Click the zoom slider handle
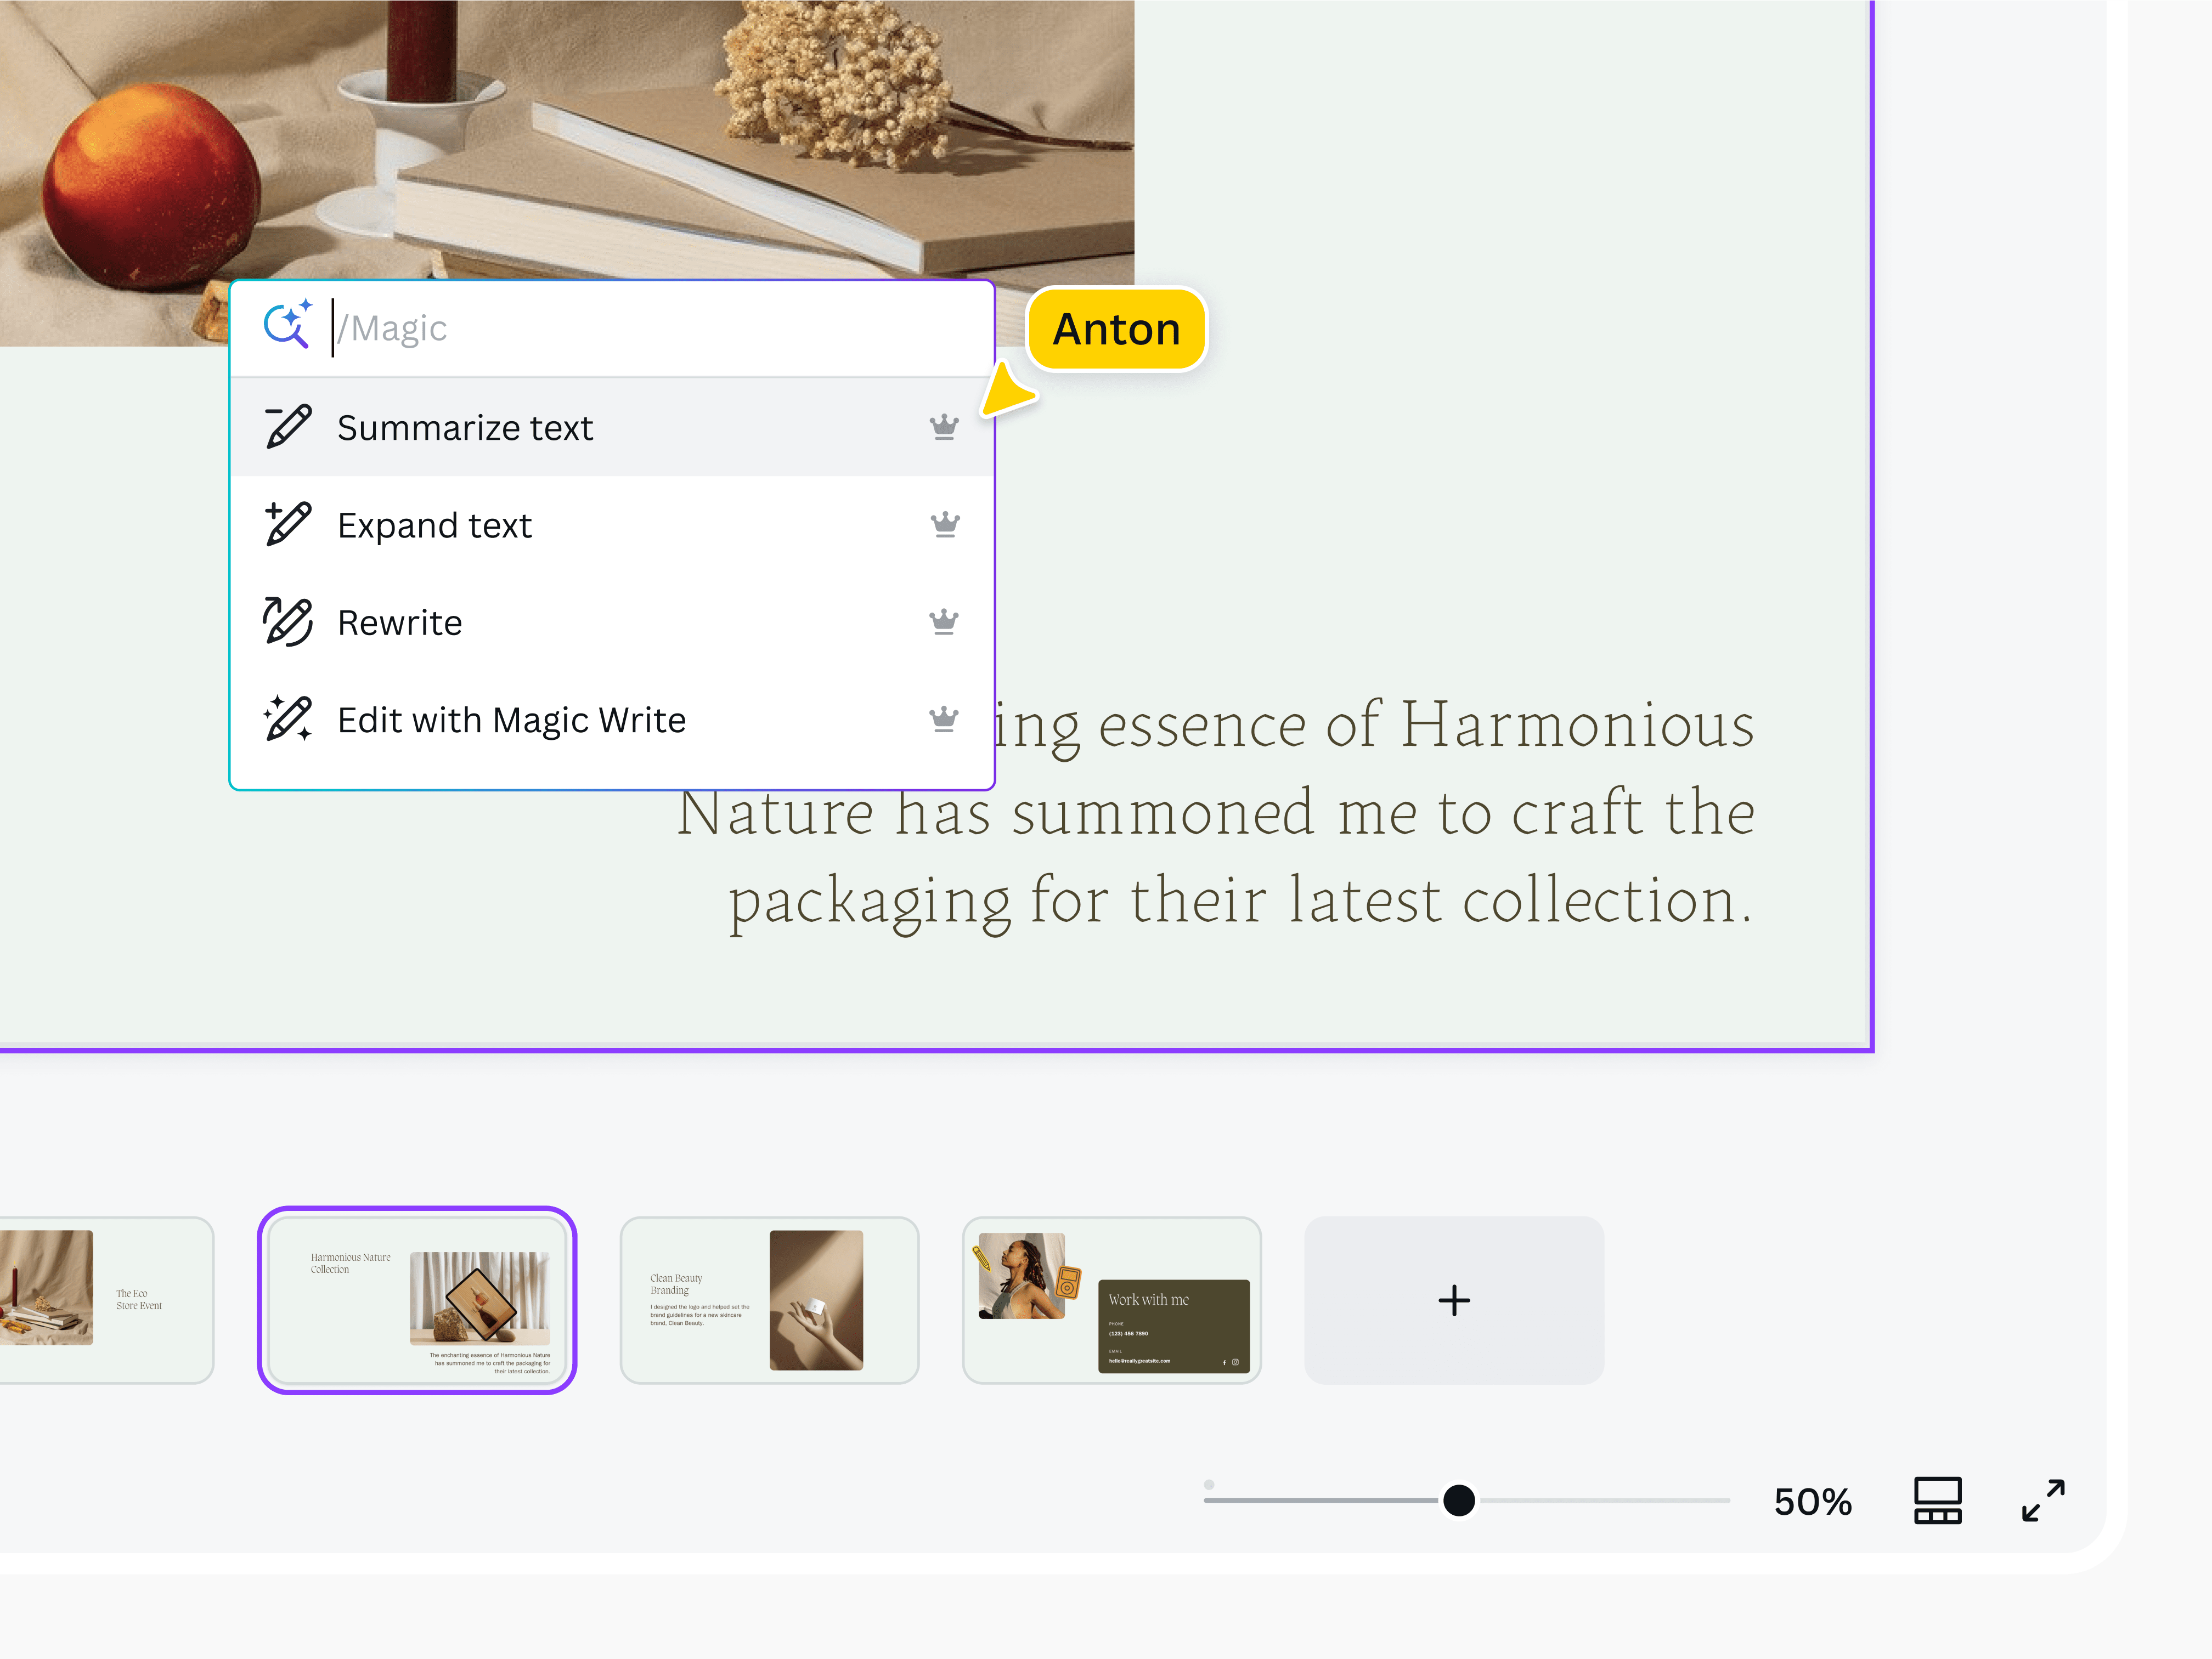The width and height of the screenshot is (2212, 1659). coord(1458,1500)
